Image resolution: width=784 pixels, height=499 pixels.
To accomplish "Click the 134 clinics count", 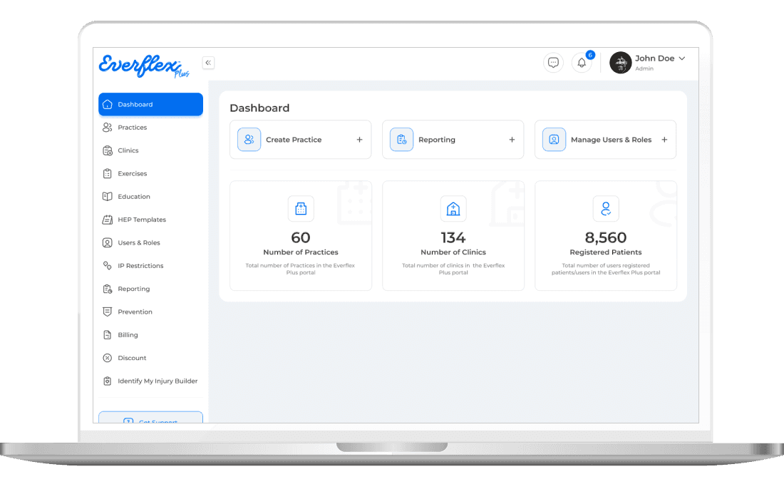I will tap(453, 237).
